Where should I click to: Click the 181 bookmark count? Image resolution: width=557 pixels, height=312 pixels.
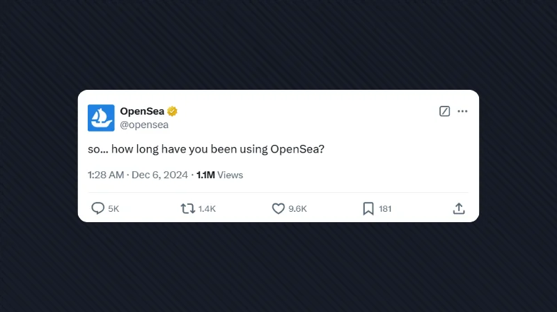pyautogui.click(x=385, y=209)
